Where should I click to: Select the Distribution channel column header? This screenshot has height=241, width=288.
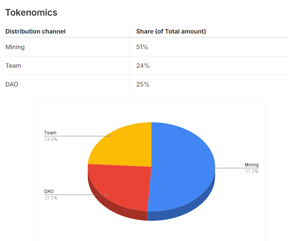click(35, 32)
